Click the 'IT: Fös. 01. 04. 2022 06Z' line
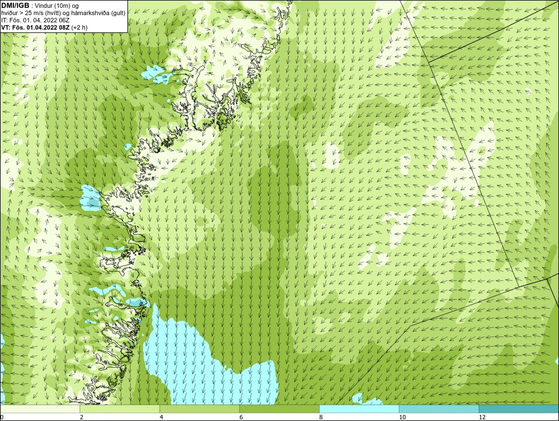 35,20
